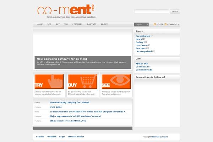Open the About menu item
The height and width of the screenshot is (142, 213).
click(104, 24)
